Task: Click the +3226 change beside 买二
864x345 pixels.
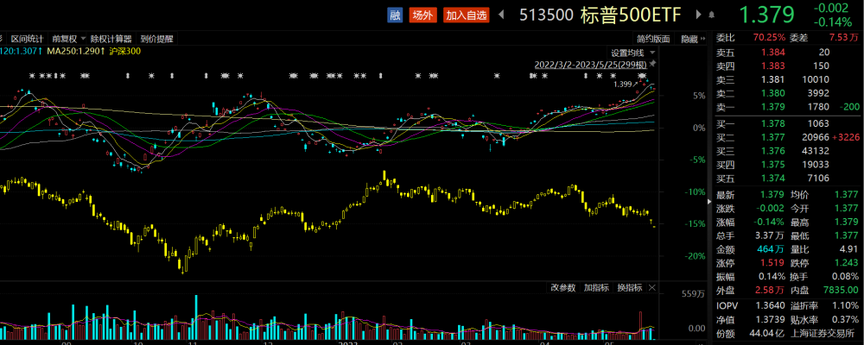Action: tap(848, 137)
